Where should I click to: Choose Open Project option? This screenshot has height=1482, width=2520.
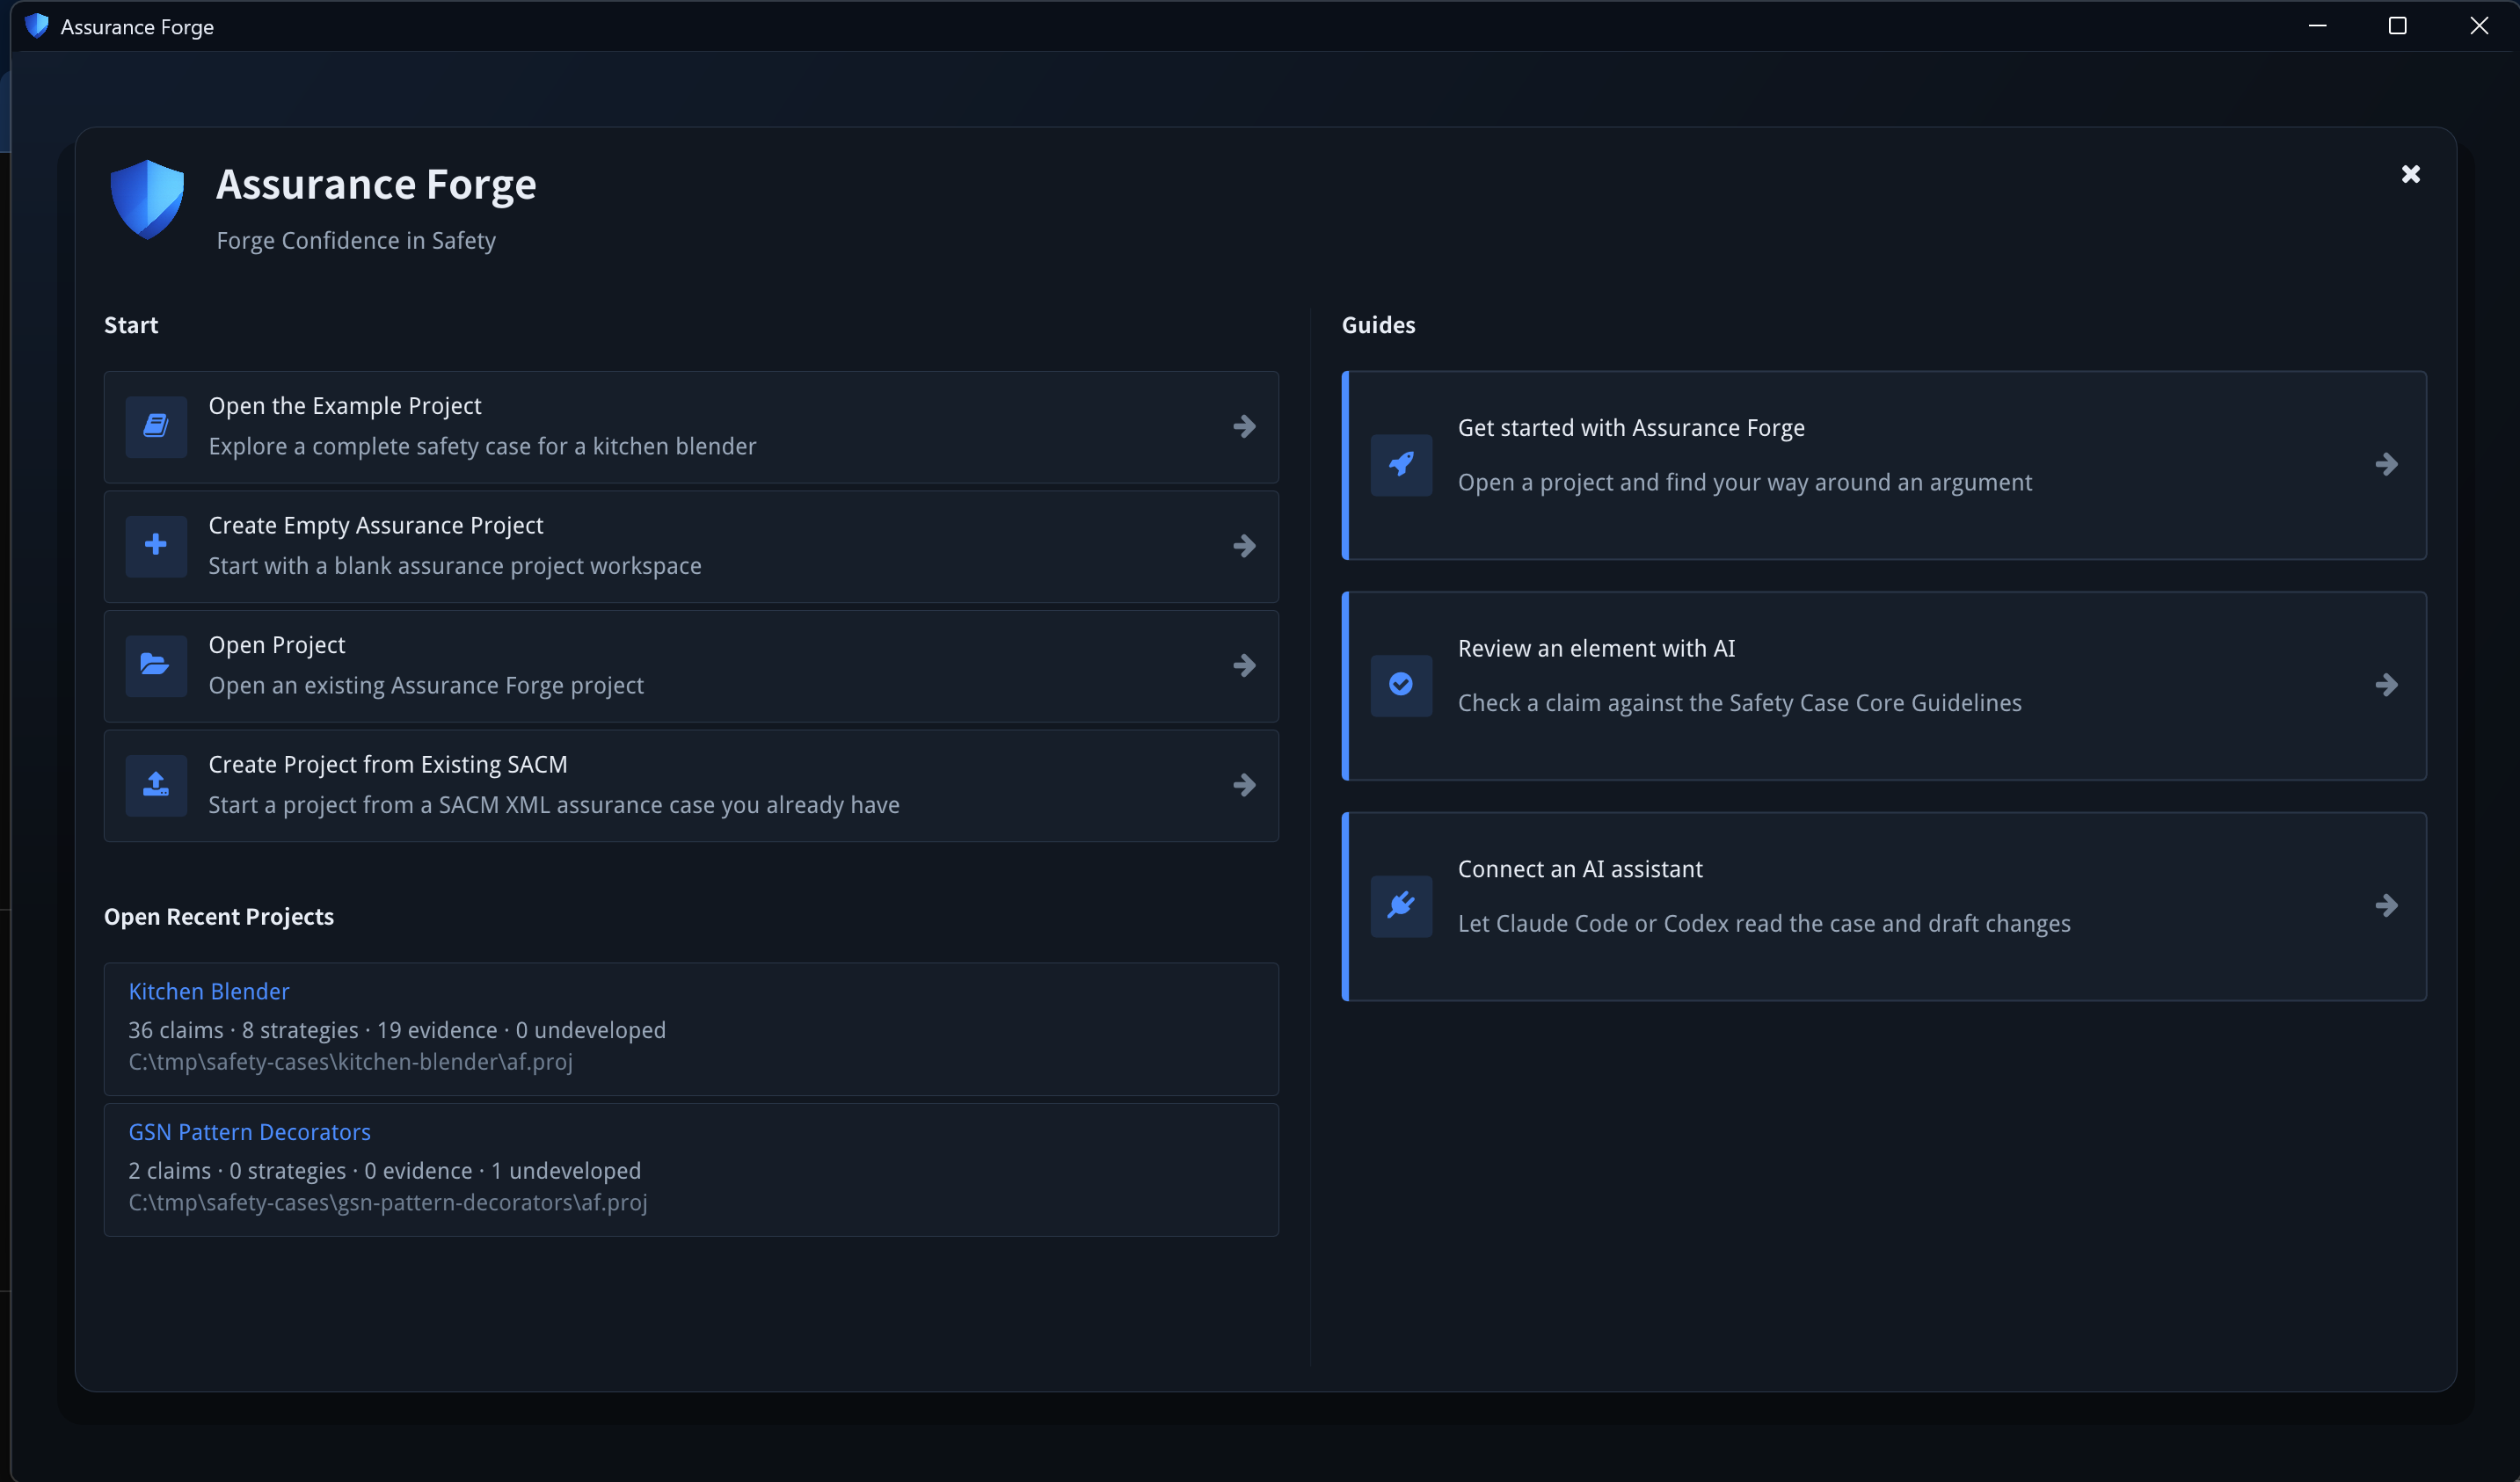[x=691, y=666]
